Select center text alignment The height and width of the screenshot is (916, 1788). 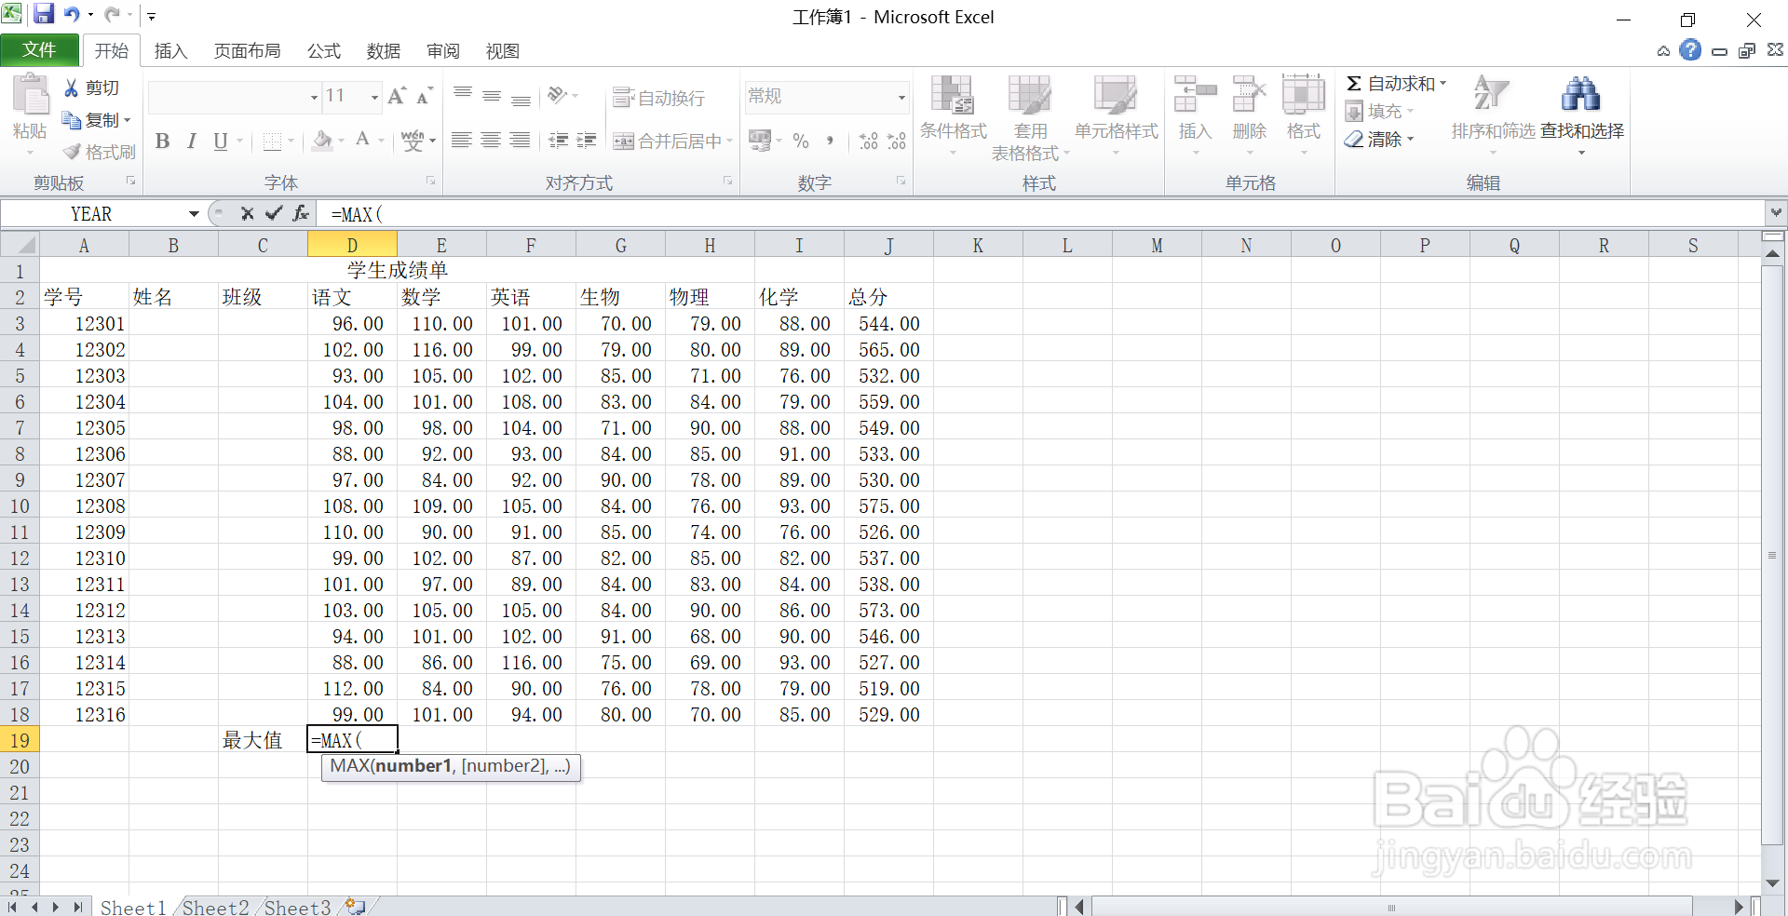[491, 141]
